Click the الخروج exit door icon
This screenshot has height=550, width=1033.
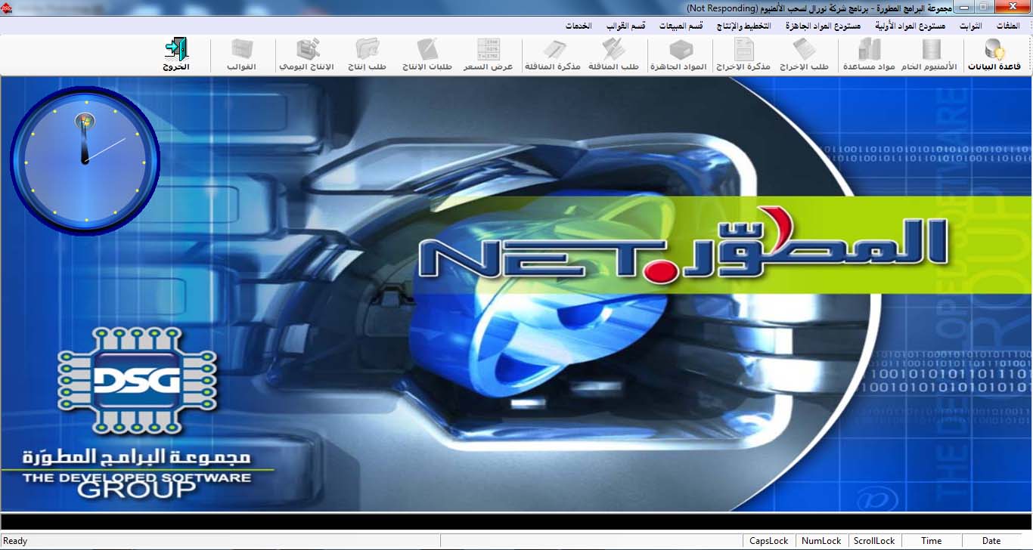(175, 55)
